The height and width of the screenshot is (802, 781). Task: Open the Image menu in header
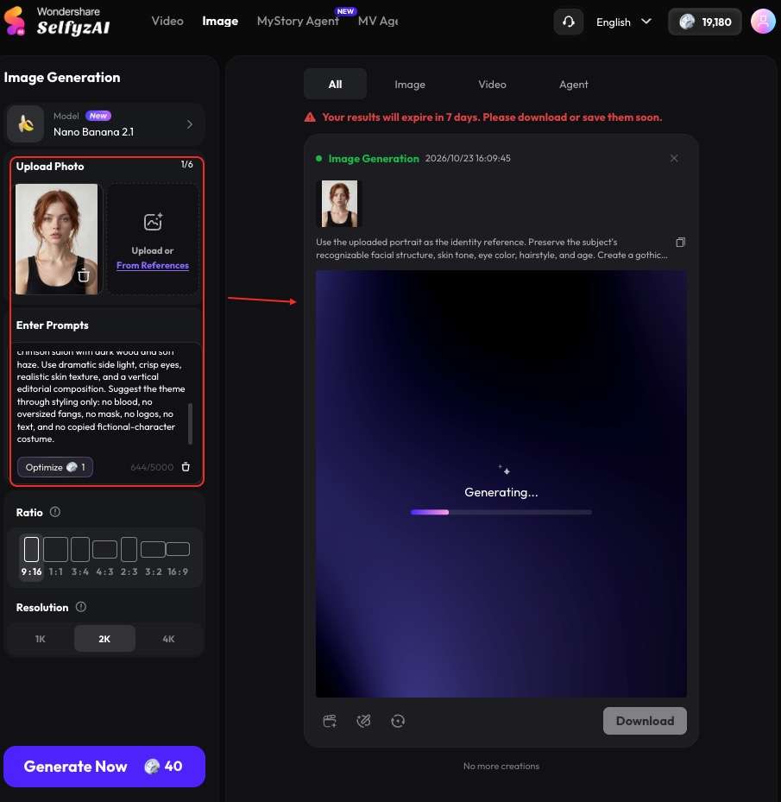pos(220,21)
